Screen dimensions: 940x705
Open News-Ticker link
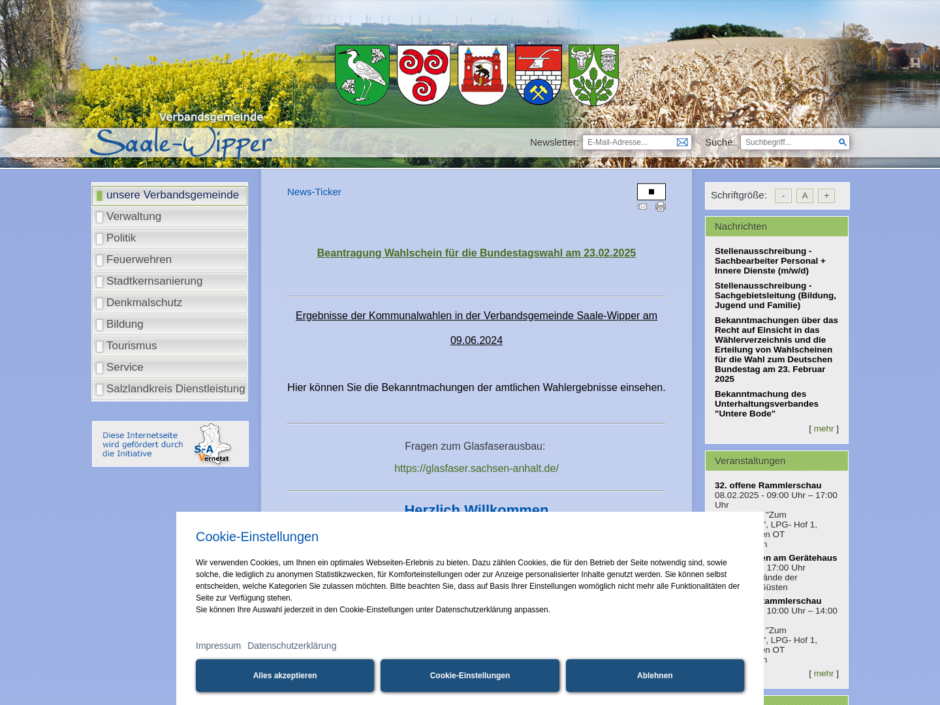(x=314, y=192)
